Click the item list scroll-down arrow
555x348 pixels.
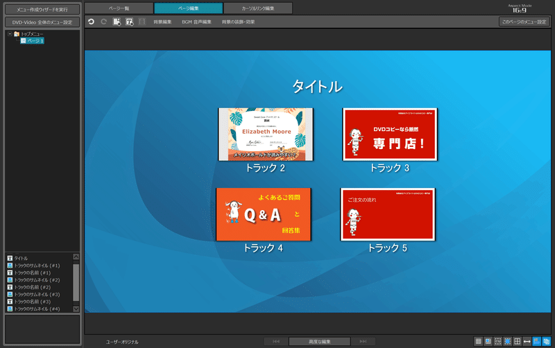pyautogui.click(x=76, y=308)
